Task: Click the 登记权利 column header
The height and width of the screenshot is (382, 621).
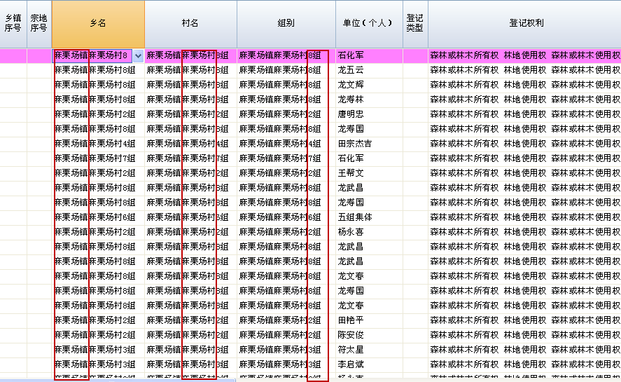Action: click(525, 24)
